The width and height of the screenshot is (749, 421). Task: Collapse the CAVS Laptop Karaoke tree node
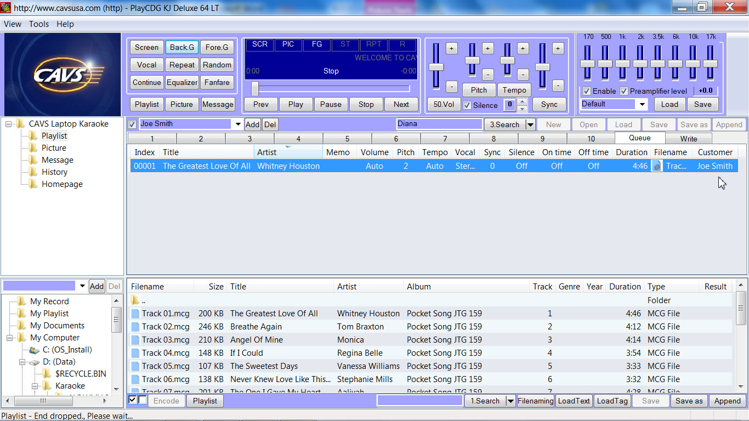[9, 124]
